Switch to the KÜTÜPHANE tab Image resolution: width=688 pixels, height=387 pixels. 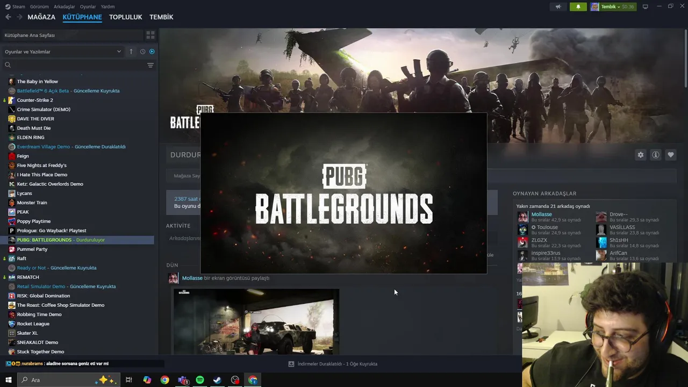(x=82, y=17)
